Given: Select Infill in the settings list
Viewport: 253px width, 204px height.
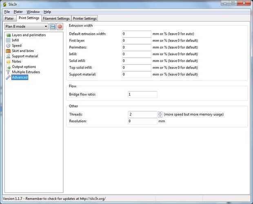Looking at the screenshot, I should tap(15, 40).
